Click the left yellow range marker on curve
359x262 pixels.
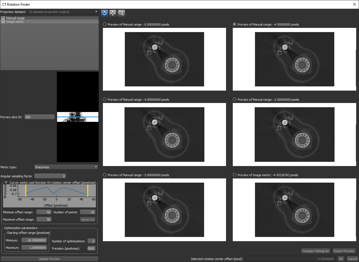(x=26, y=191)
